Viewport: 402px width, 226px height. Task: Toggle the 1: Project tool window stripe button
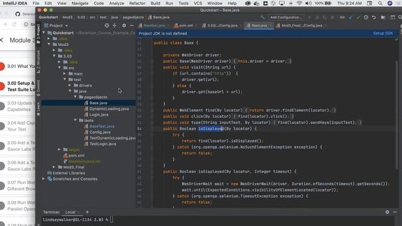[38, 33]
